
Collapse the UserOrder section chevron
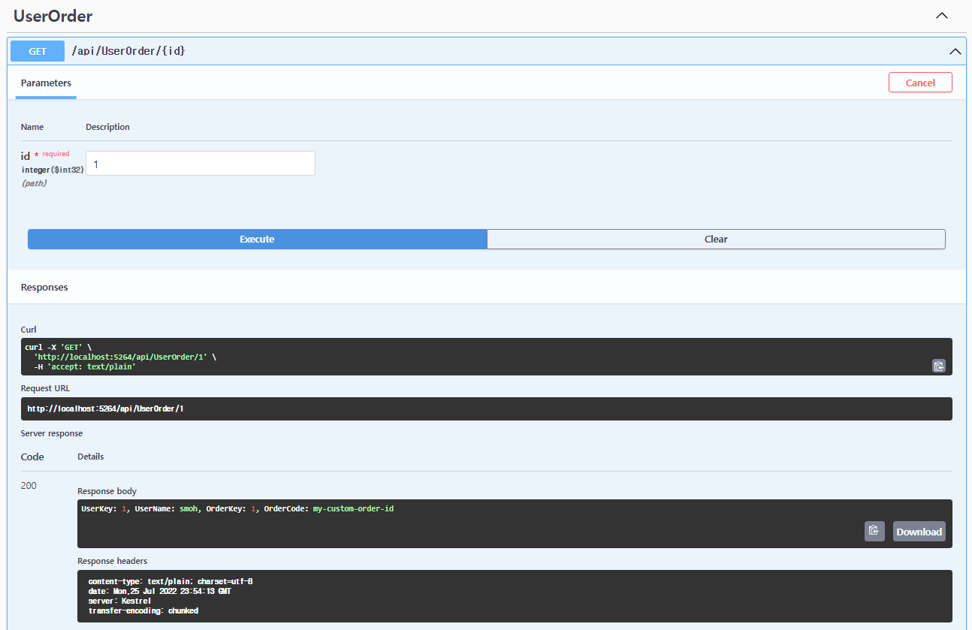tap(941, 16)
